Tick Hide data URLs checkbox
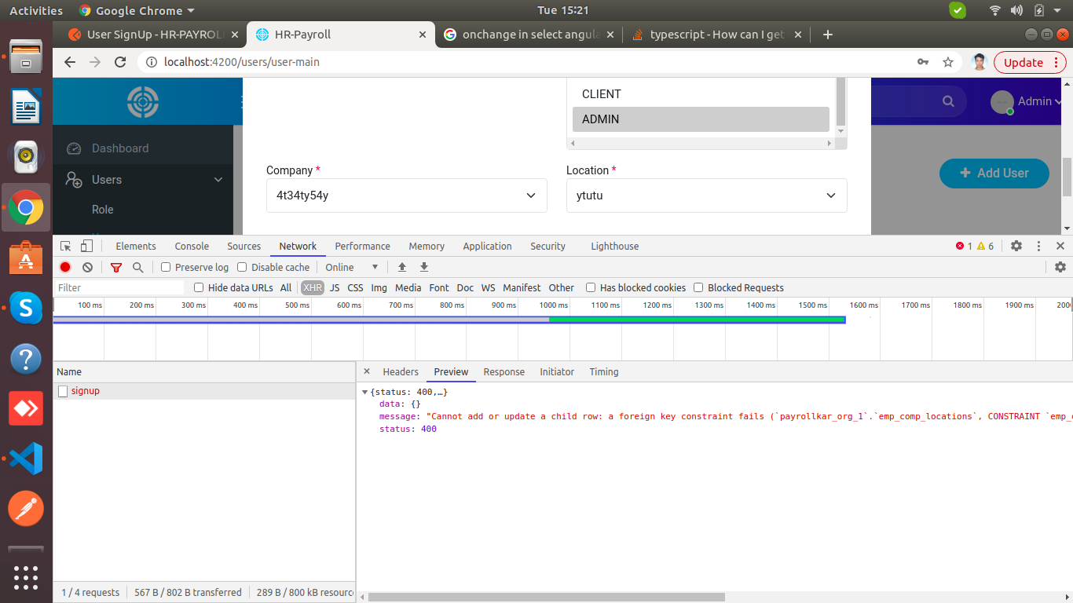Screen dimensions: 1073x603 tap(199, 287)
